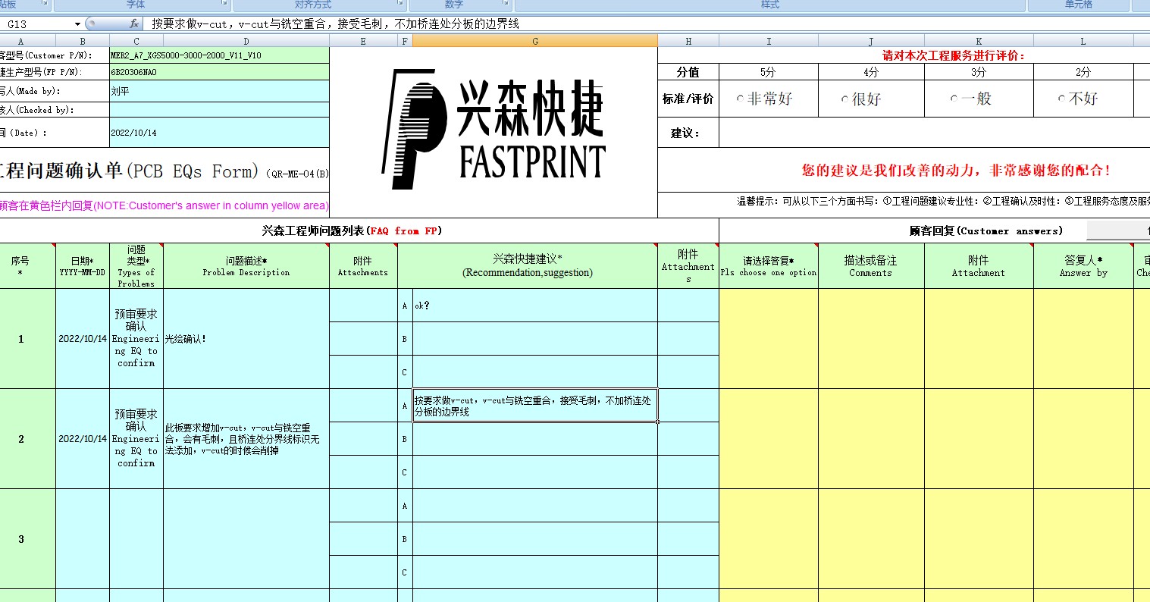The image size is (1150, 602).
Task: Select the 非常好 rating radio button
Action: (x=740, y=99)
